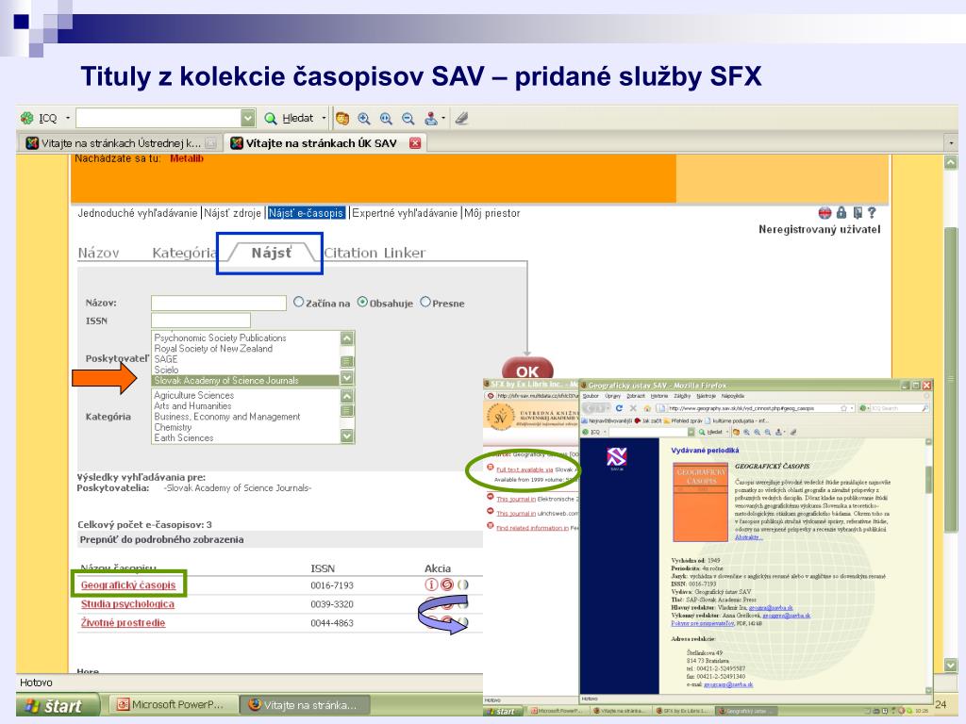This screenshot has width=966, height=724.
Task: Close the Vitajte na stránkach ÚK SAV tab
Action: [x=415, y=143]
